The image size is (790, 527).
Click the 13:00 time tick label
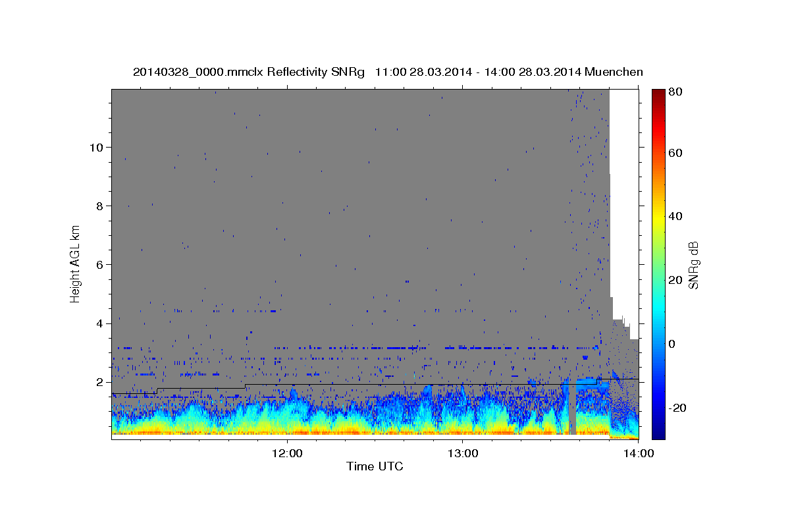click(x=462, y=453)
